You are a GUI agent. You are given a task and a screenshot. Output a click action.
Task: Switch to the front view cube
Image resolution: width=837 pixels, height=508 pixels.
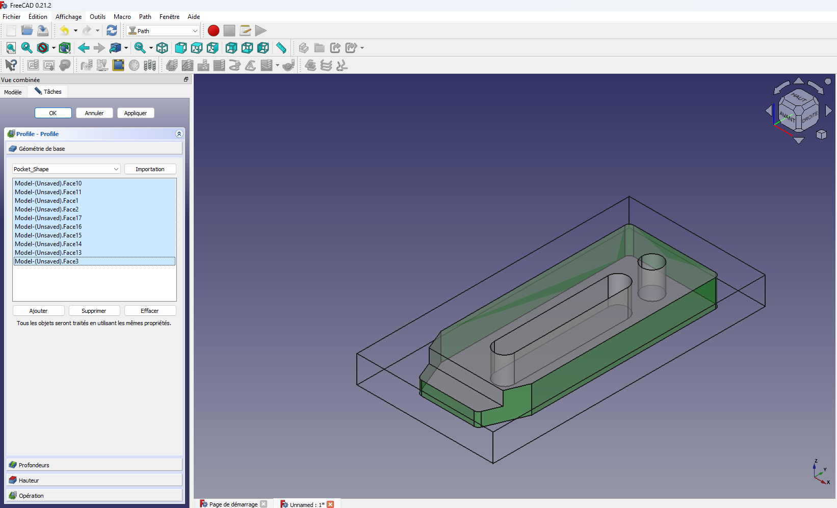(x=180, y=48)
